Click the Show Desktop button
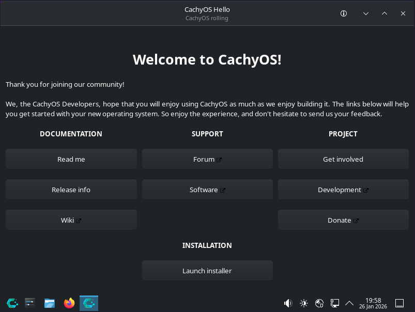 click(x=399, y=303)
